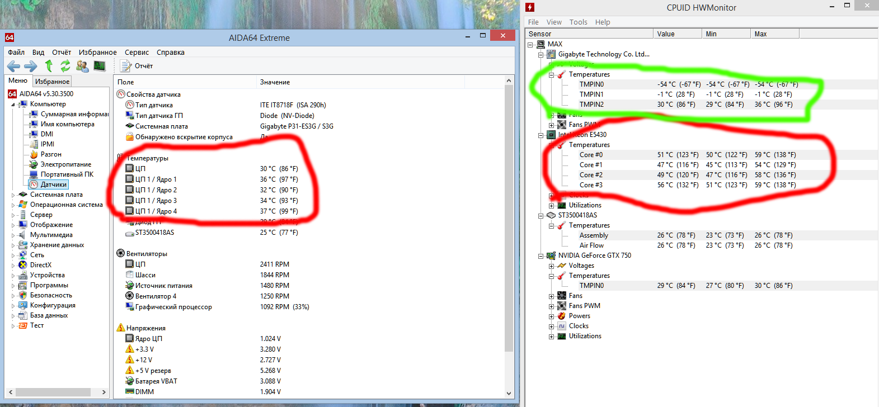This screenshot has width=879, height=407.
Task: Collapse the ST3500418AS node in HWMonitor
Action: click(541, 215)
